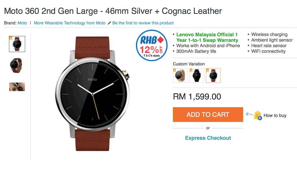Choose the gold watch variation swatch

pos(180,76)
